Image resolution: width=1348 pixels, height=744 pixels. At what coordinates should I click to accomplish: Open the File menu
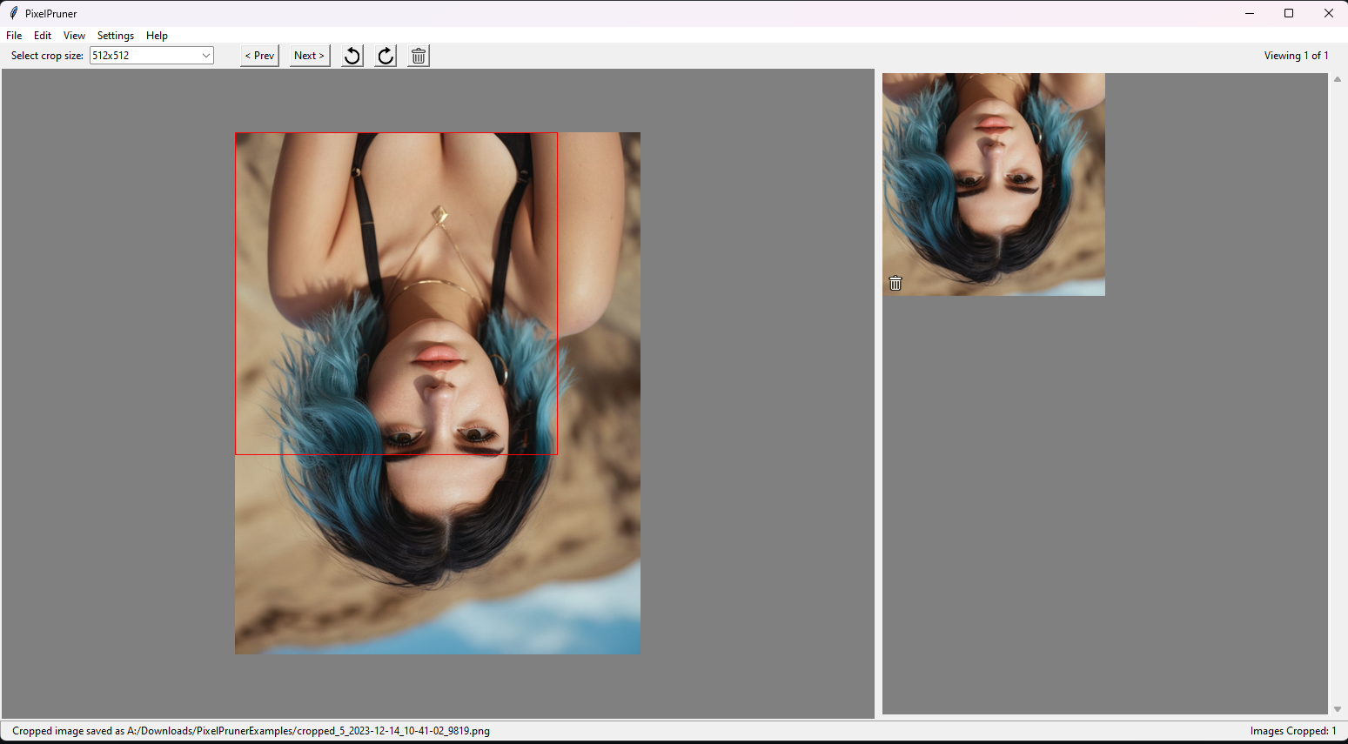14,36
